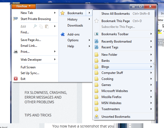The image size is (164, 128).
Task: Expand the Toastmasters folder arrow
Action: tap(151, 109)
